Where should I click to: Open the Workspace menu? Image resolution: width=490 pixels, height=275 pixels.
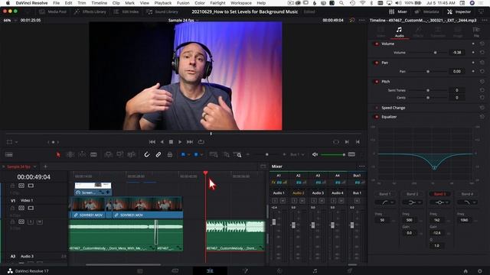tap(241, 3)
